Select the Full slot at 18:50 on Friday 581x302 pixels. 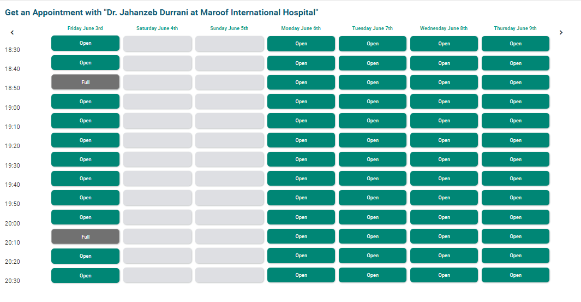tap(85, 82)
